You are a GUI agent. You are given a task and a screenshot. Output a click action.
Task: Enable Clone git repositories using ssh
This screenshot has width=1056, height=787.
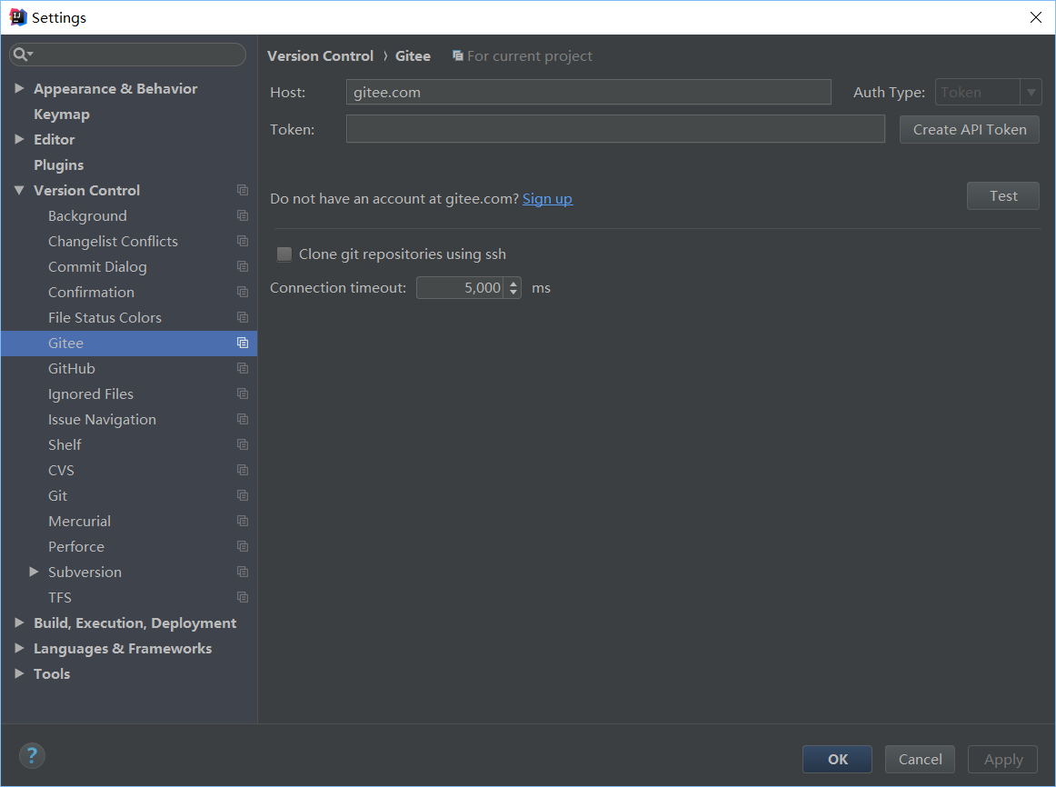point(284,254)
